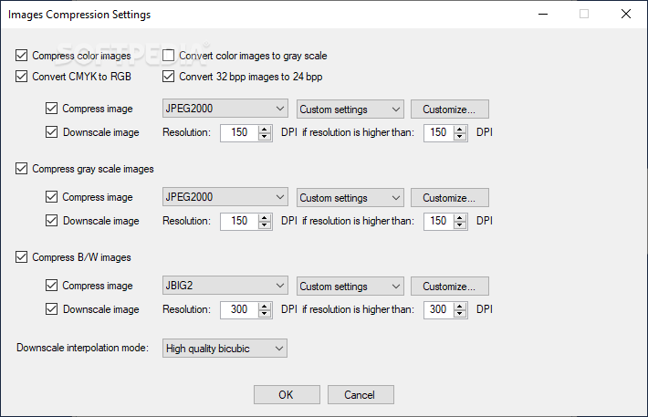Disable the Compress B/W images checkbox

[x=22, y=257]
